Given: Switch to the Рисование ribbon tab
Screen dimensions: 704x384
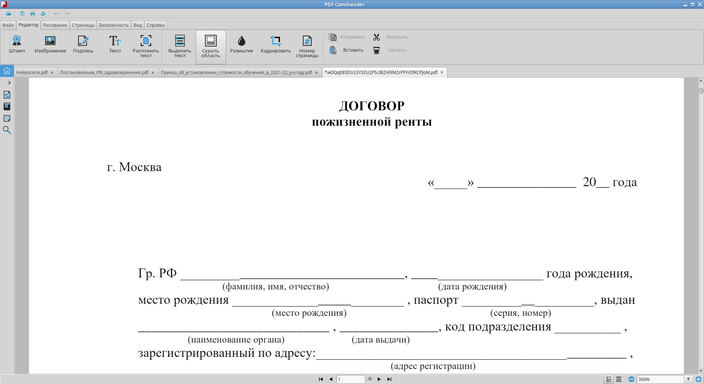Looking at the screenshot, I should pyautogui.click(x=55, y=25).
